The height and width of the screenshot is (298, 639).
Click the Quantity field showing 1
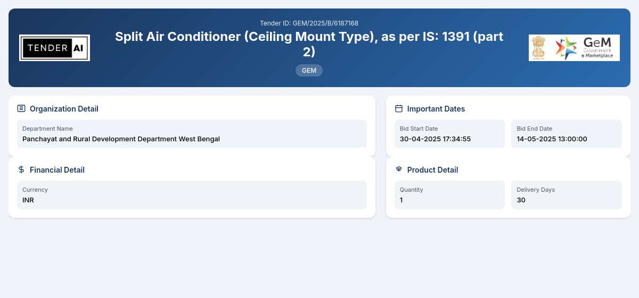449,195
